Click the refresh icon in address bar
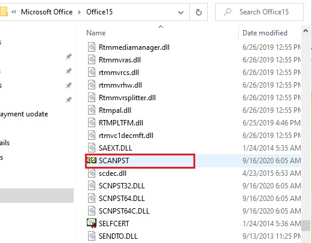312x243 pixels. [x=198, y=12]
